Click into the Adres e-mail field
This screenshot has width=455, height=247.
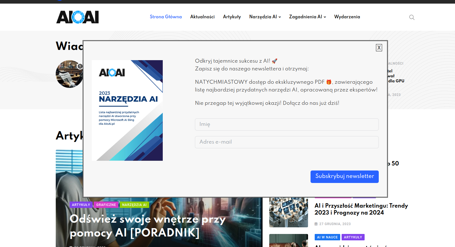pos(286,142)
